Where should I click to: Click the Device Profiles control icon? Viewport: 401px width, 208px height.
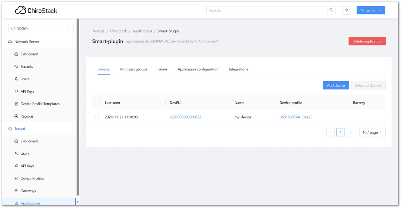coord(16,179)
